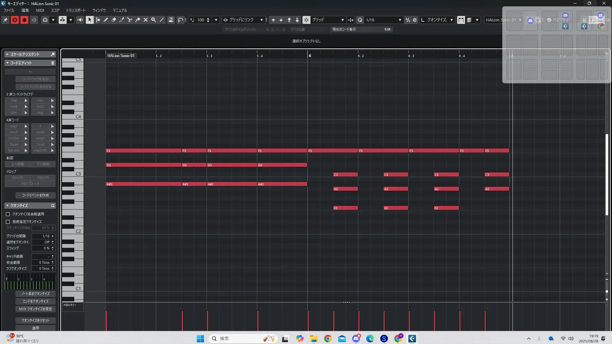Screen dimensions: 612x344
Task: Toggle acoustic feedback speaker icon
Action: (x=80, y=20)
